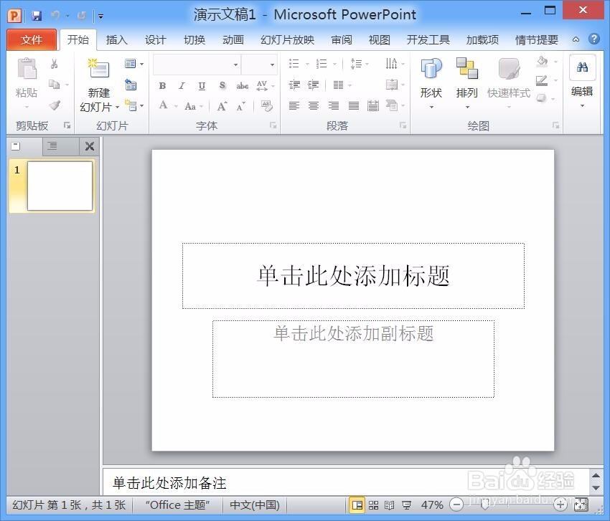Apply bold formatting with the B icon
This screenshot has height=521, width=610.
[x=163, y=86]
